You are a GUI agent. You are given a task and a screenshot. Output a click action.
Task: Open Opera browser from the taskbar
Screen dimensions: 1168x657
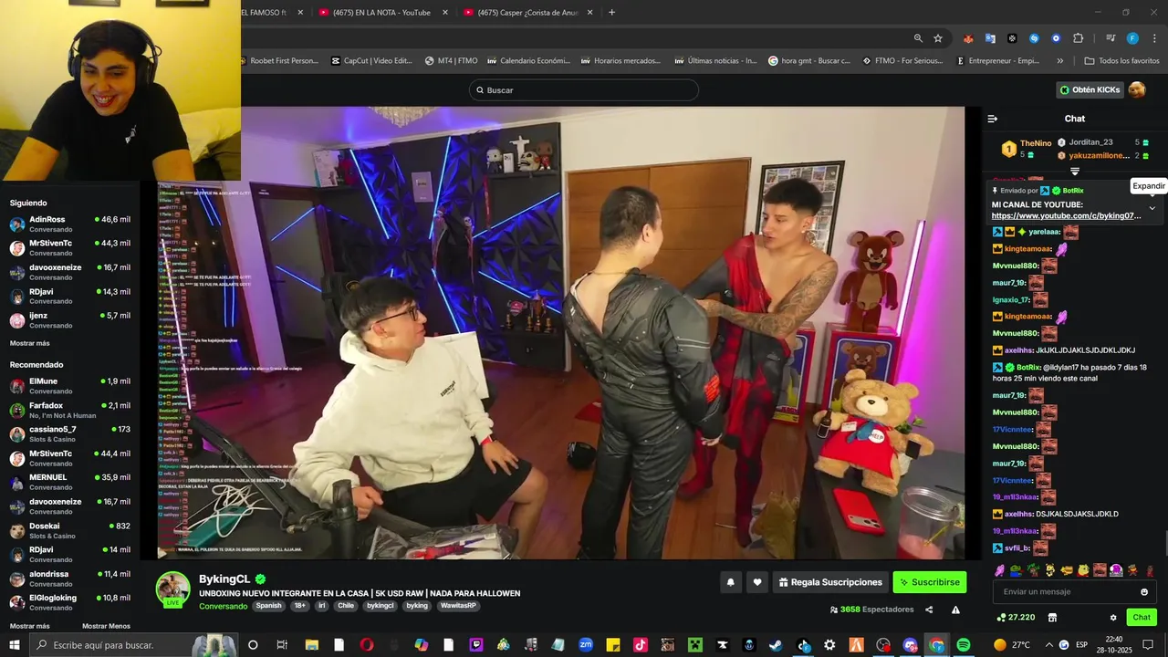point(367,645)
